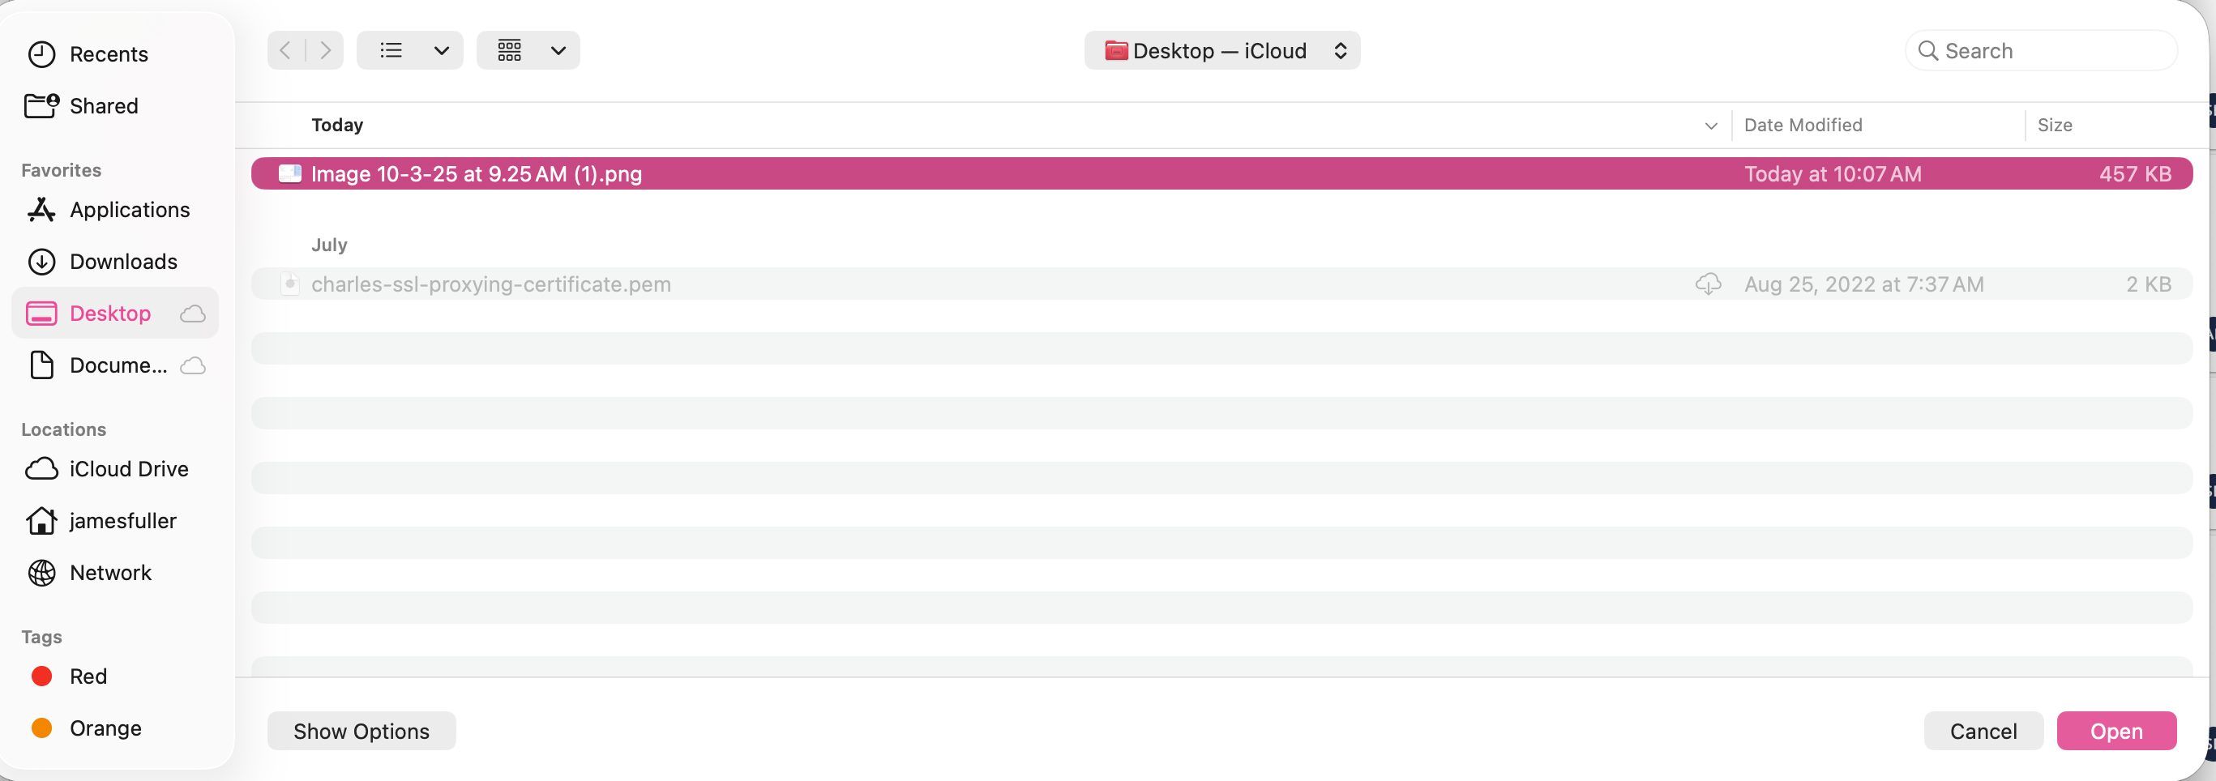Select the Red tag
This screenshot has height=781, width=2216.
[x=88, y=677]
